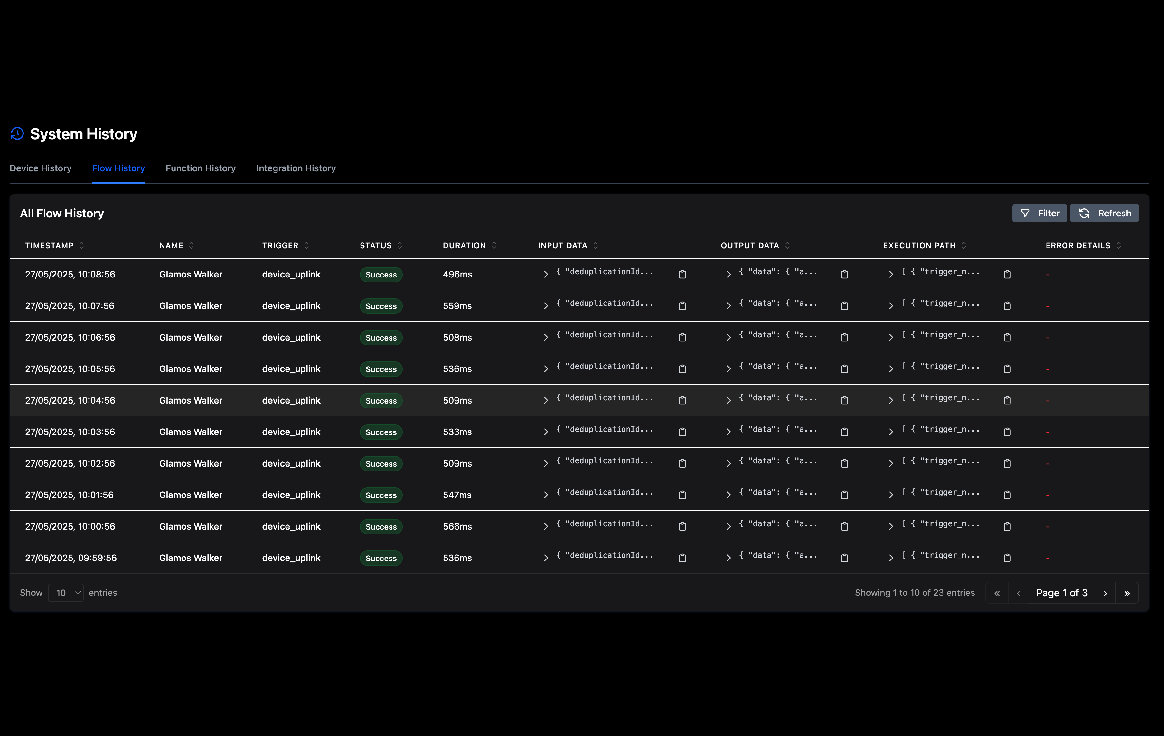Open the Filter options
Image resolution: width=1164 pixels, height=736 pixels.
(1040, 213)
